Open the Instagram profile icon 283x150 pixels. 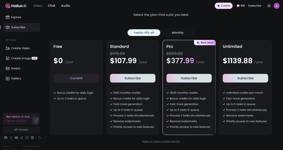point(27,138)
